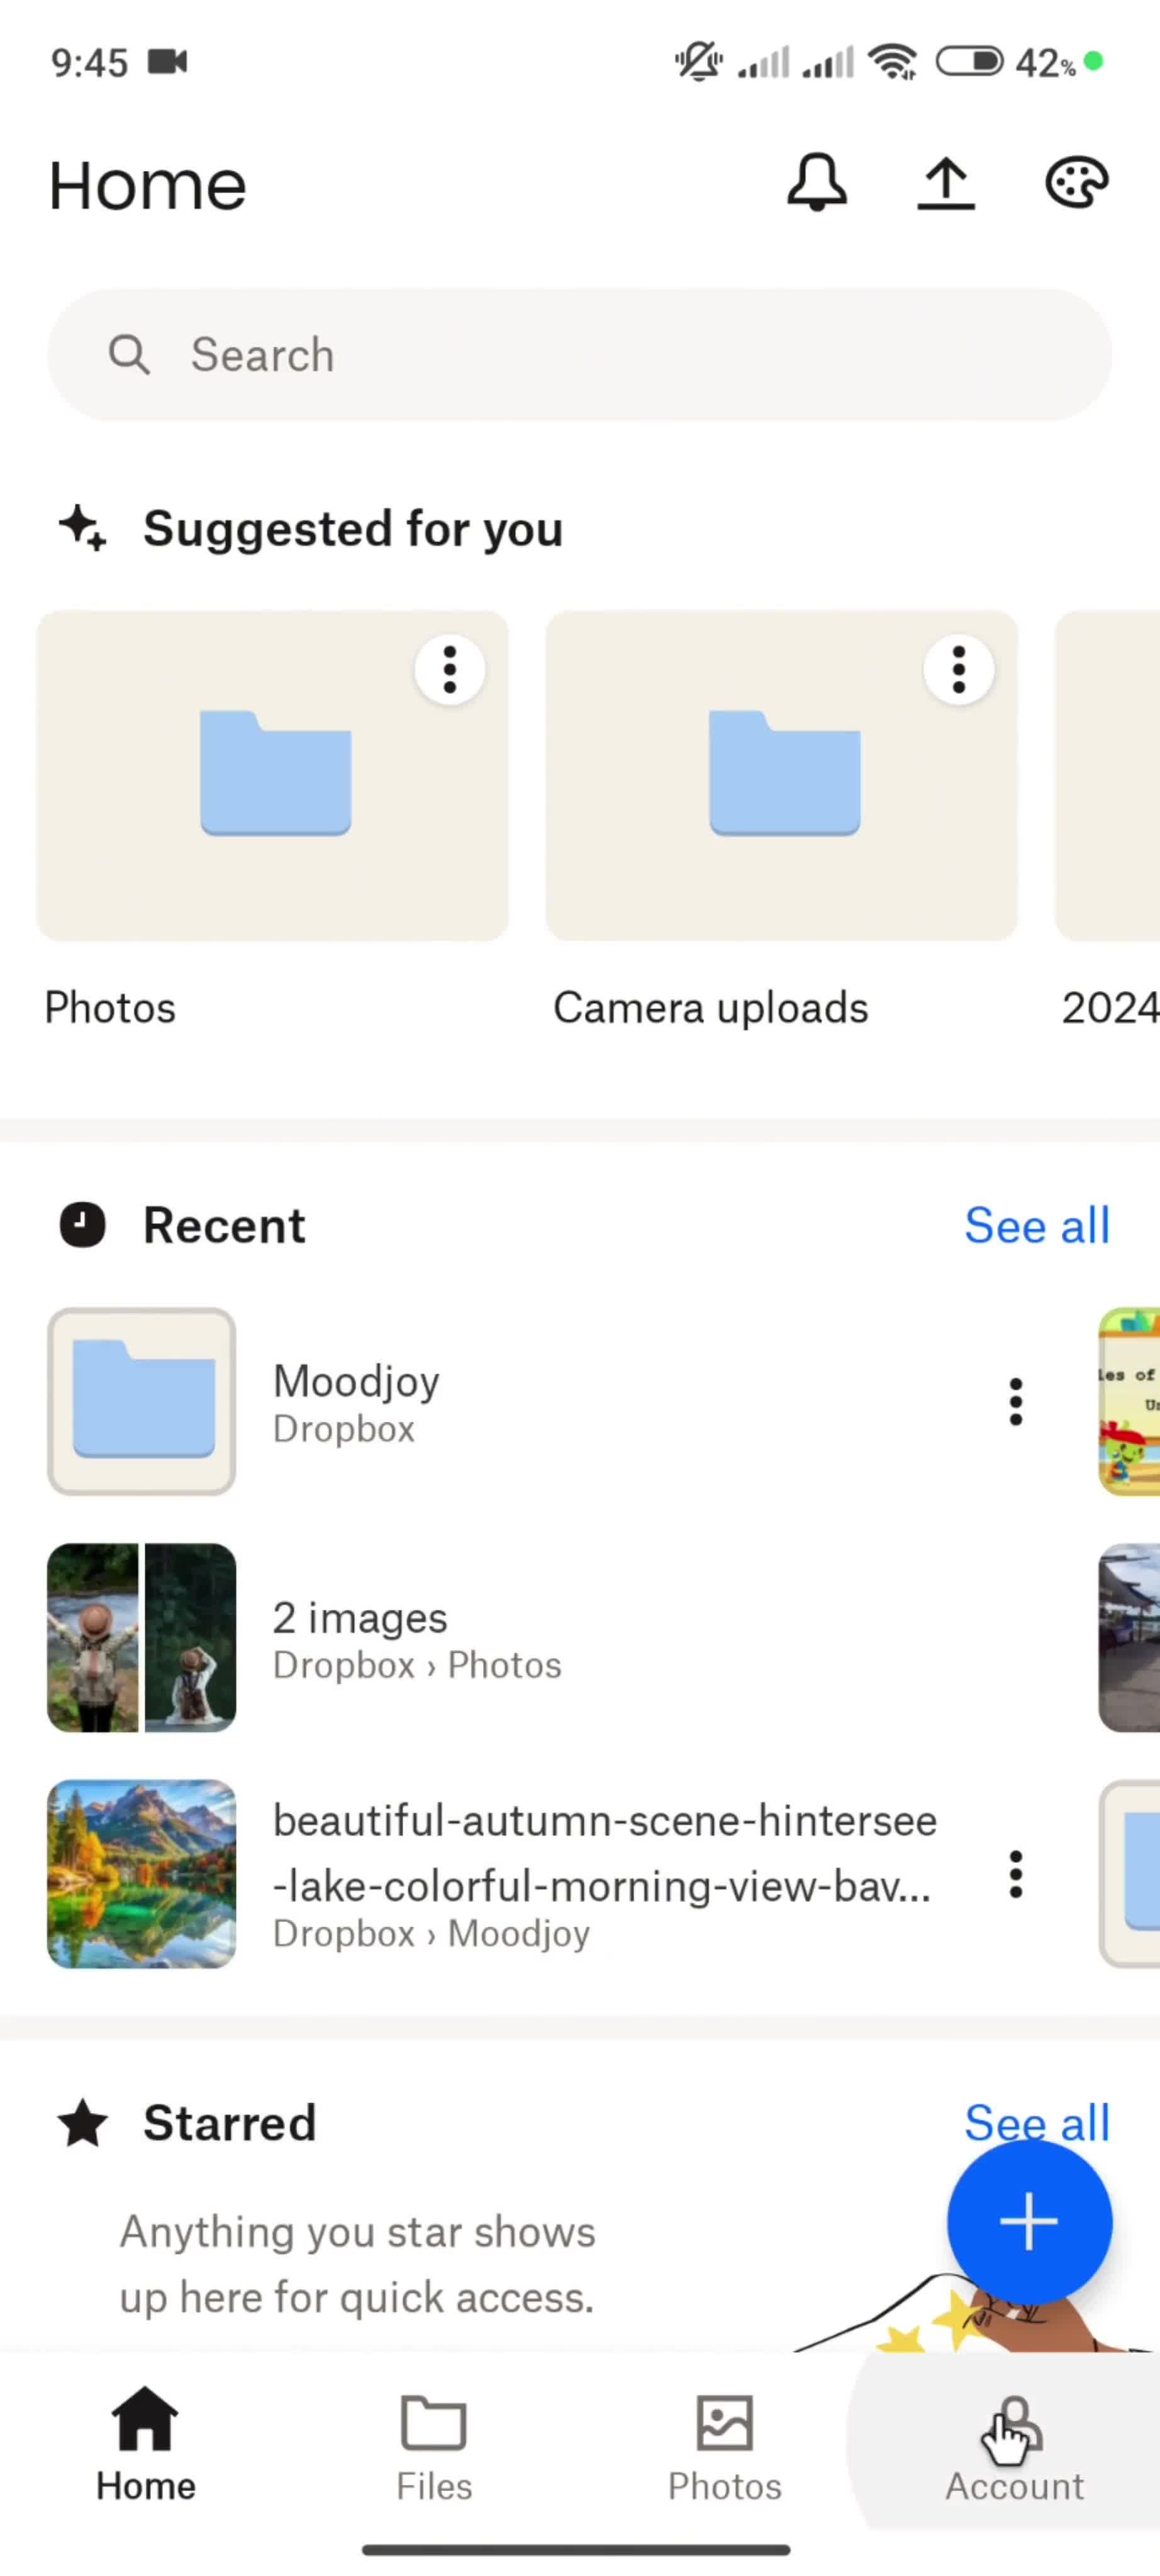
Task: Switch to the Files tab
Action: [434, 2446]
